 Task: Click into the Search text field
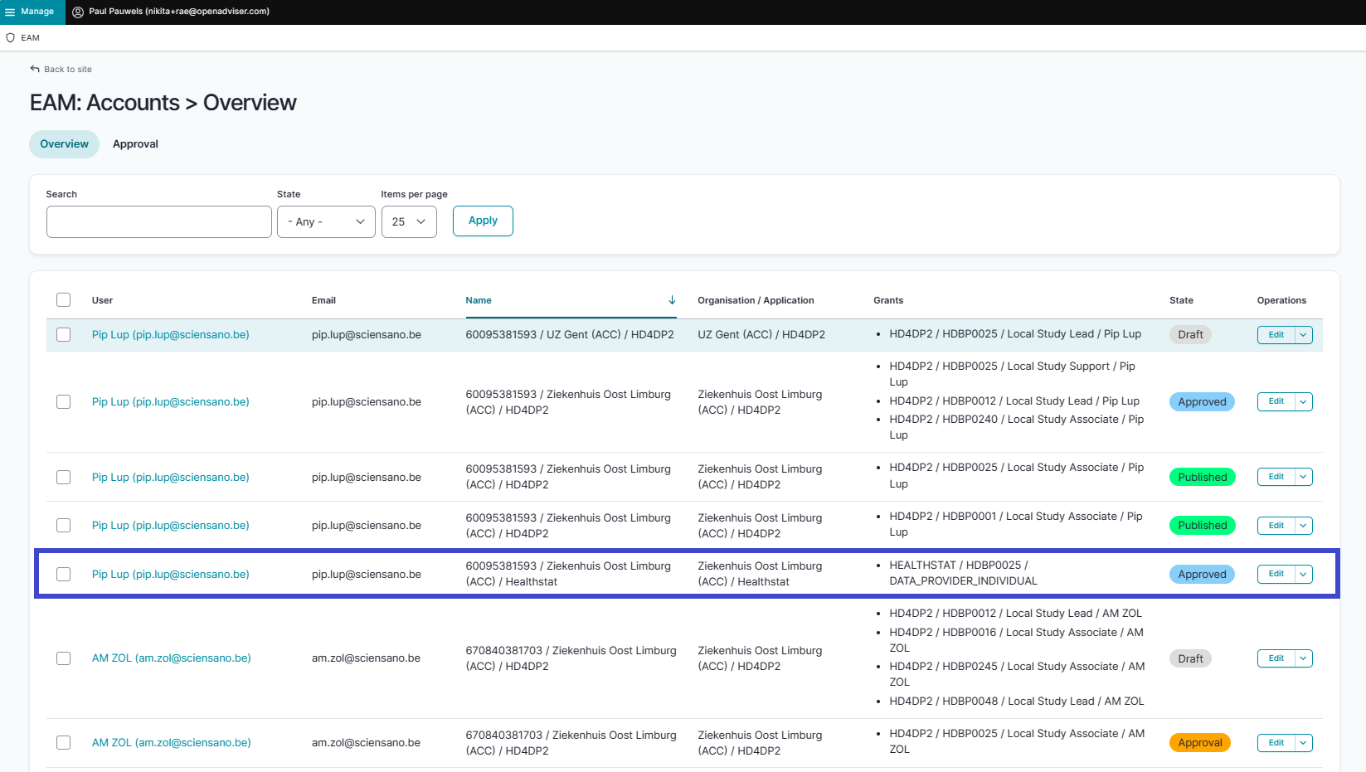159,221
